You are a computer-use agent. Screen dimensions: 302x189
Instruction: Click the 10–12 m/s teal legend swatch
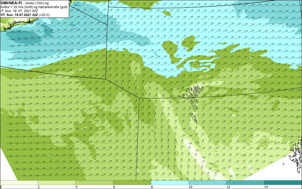pos(207,183)
